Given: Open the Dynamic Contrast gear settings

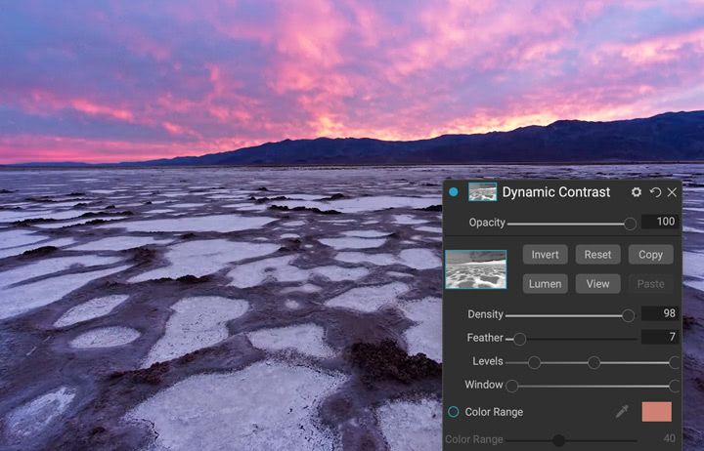Looking at the screenshot, I should pyautogui.click(x=637, y=192).
